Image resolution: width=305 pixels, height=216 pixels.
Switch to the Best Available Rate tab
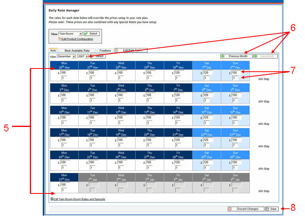coord(77,50)
